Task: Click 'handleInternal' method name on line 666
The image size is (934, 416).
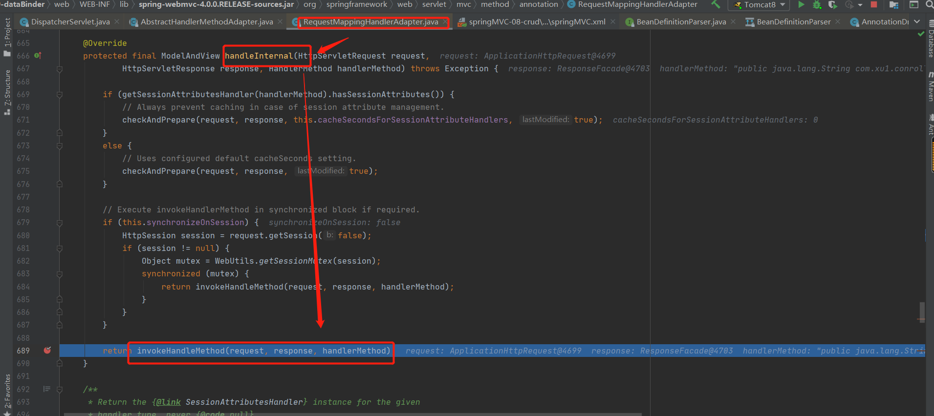Action: tap(259, 56)
